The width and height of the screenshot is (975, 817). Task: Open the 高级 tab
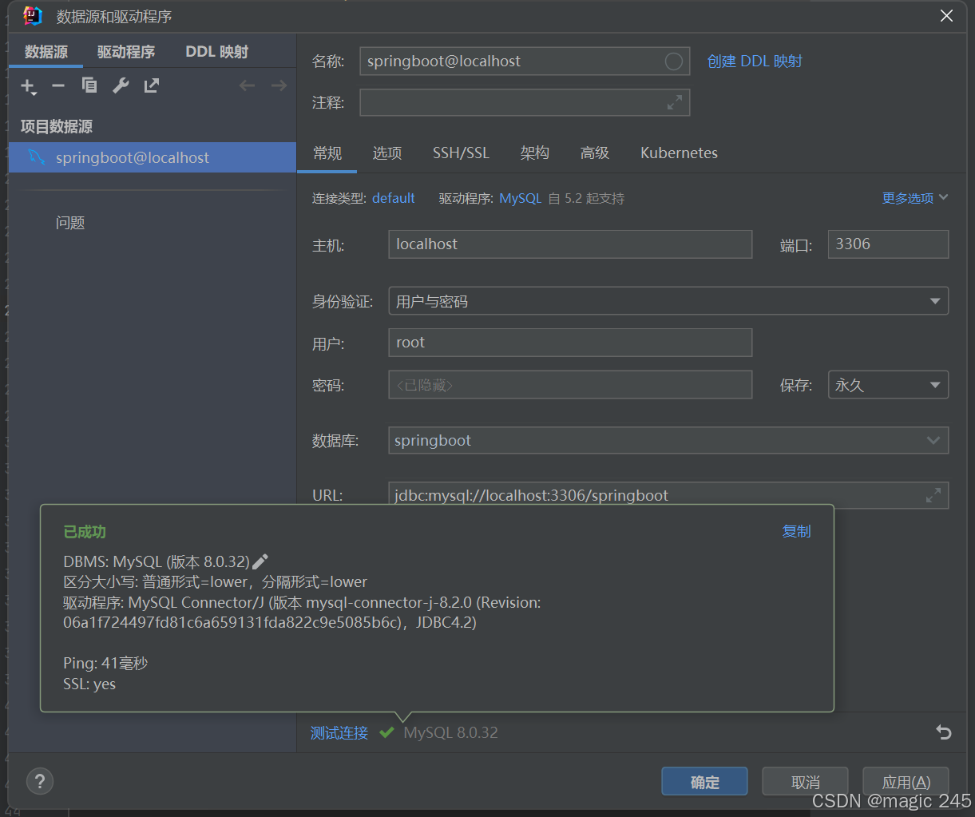coord(595,153)
